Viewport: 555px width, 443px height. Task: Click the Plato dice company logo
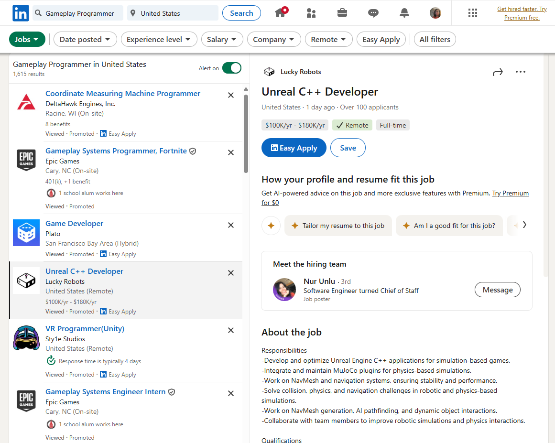pyautogui.click(x=26, y=233)
